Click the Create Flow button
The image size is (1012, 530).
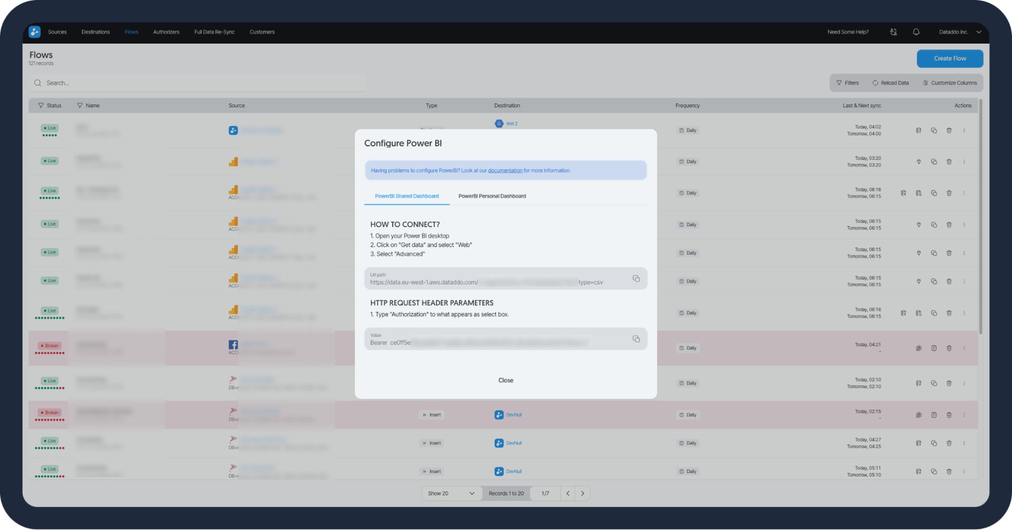point(950,59)
